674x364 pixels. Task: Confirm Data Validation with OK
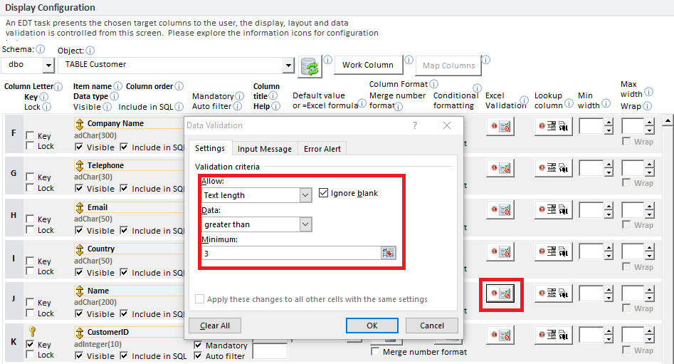tap(372, 326)
